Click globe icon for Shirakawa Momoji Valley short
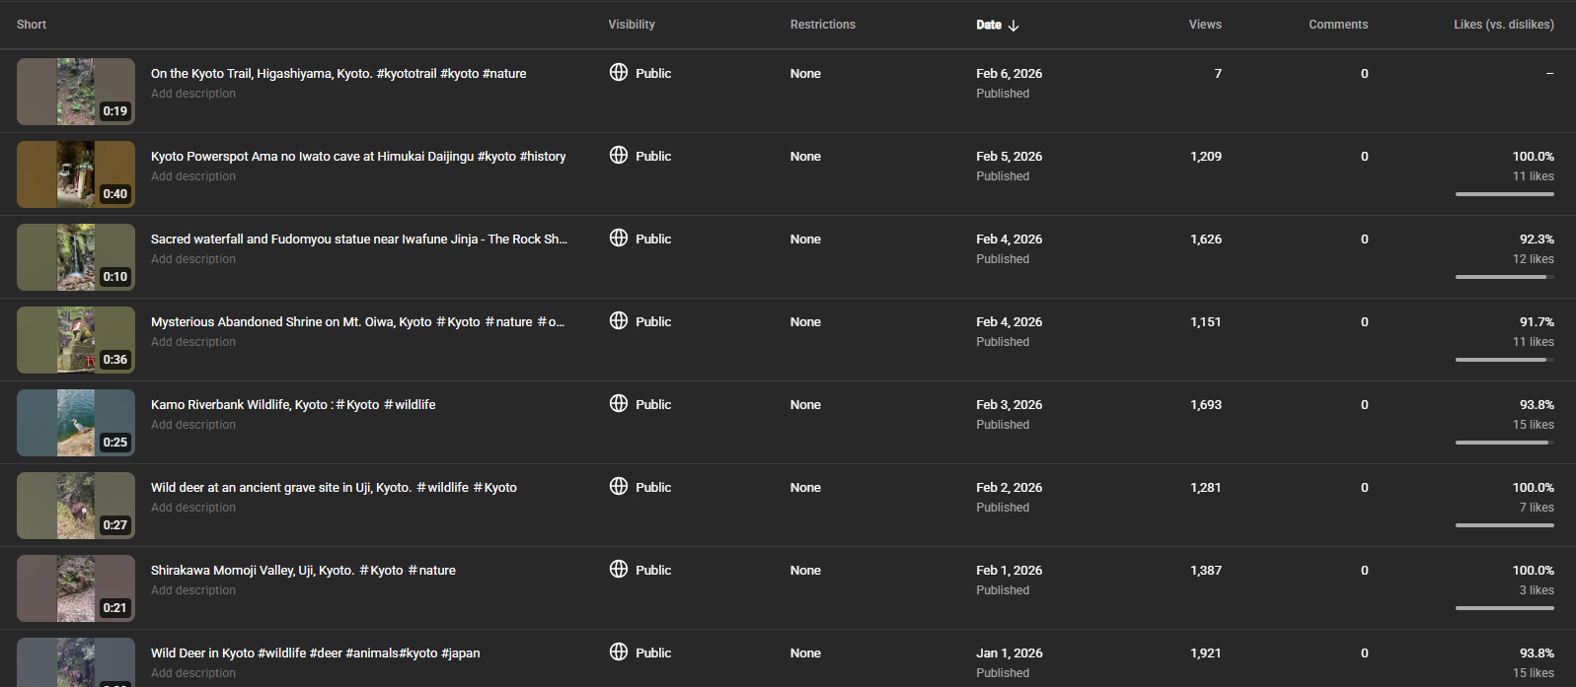 [x=619, y=569]
